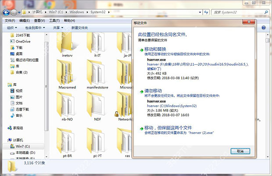Select Win7 (C:) in the address breadcrumb
The width and height of the screenshot is (272, 176).
click(56, 12)
